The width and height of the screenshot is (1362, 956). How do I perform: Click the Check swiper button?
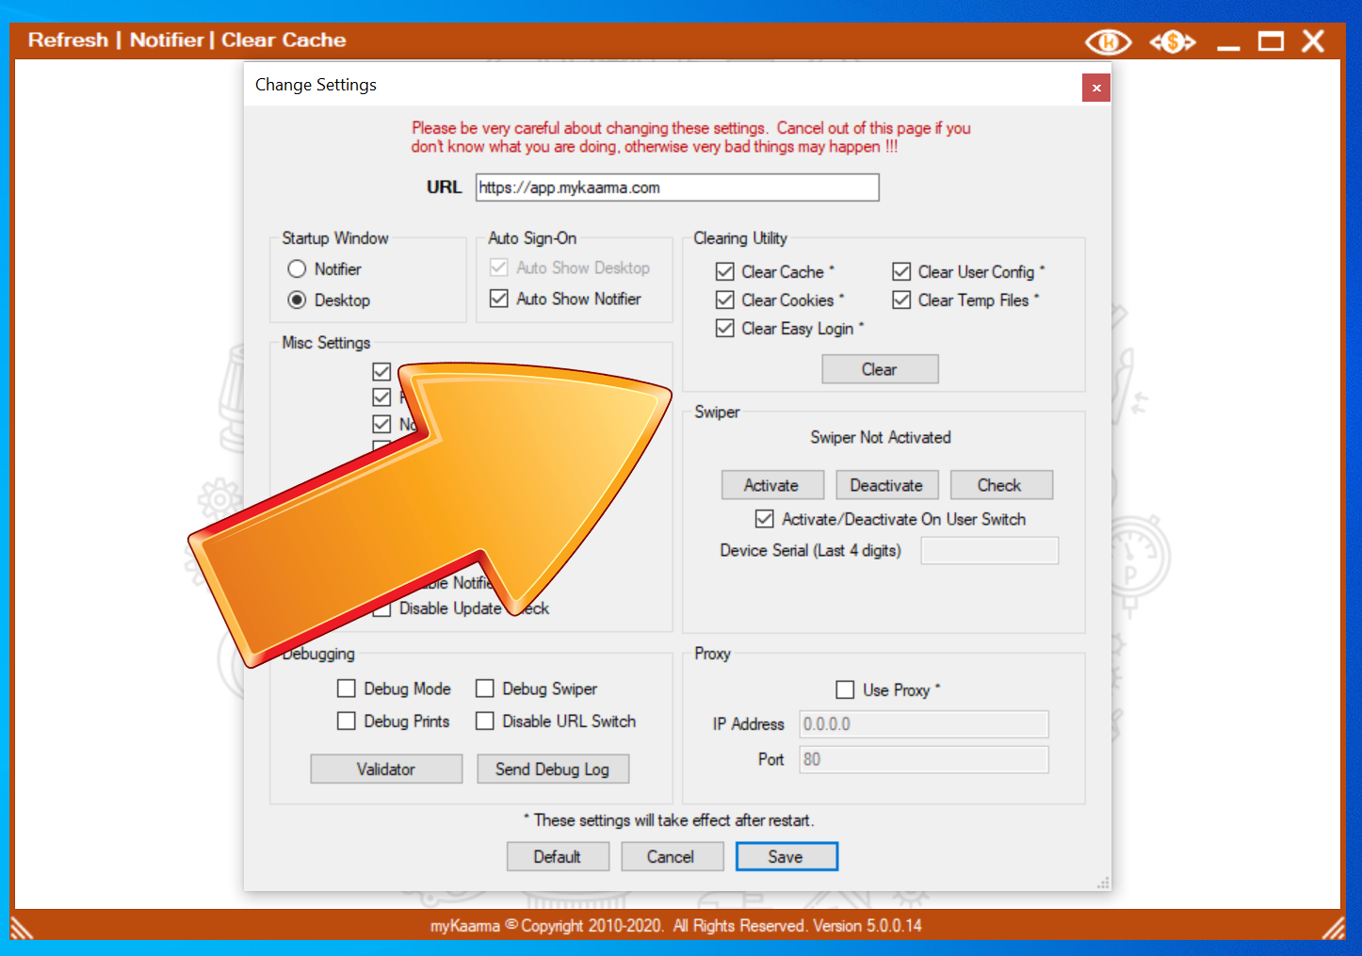(x=1001, y=485)
